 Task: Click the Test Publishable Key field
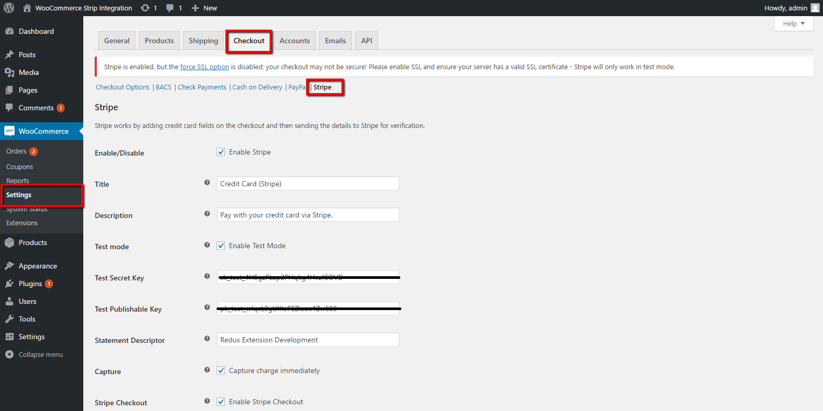click(x=308, y=309)
